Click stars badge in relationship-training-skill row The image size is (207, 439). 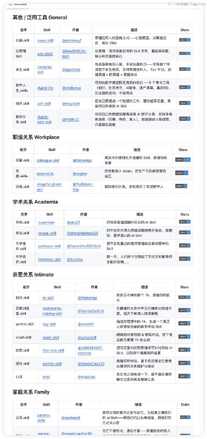click(184, 310)
